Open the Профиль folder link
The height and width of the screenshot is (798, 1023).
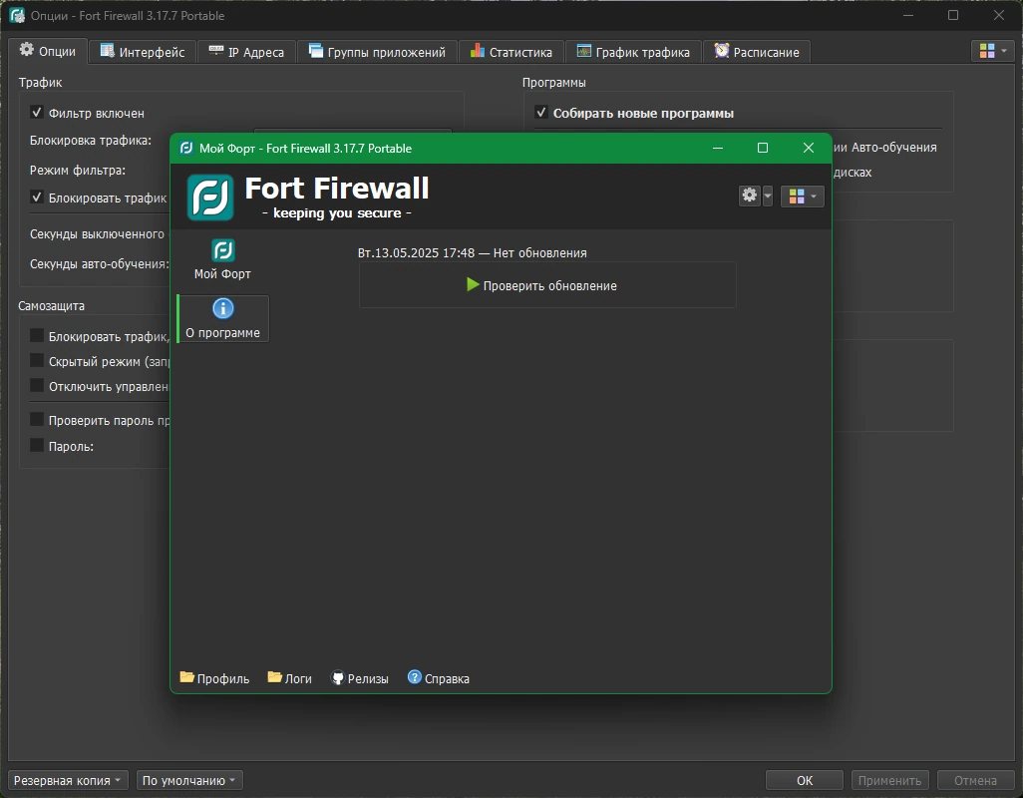tap(214, 678)
